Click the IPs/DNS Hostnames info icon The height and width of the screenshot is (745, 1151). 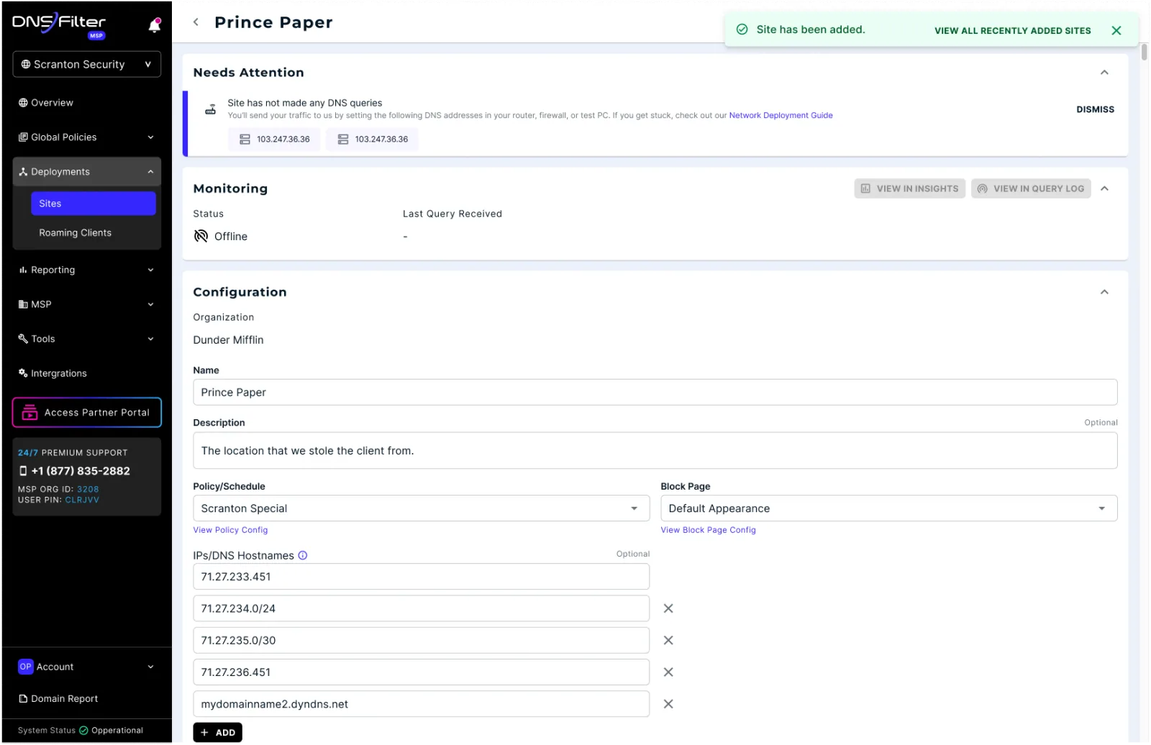303,556
